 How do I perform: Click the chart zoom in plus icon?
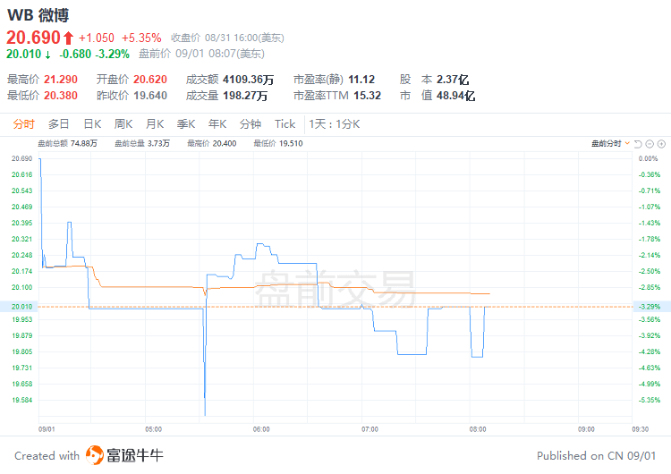[x=661, y=144]
